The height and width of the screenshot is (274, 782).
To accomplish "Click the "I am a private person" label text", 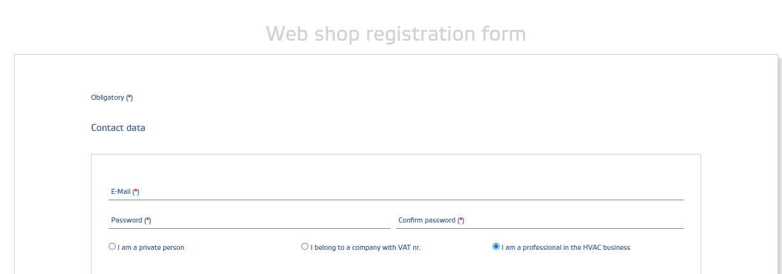I will 151,247.
